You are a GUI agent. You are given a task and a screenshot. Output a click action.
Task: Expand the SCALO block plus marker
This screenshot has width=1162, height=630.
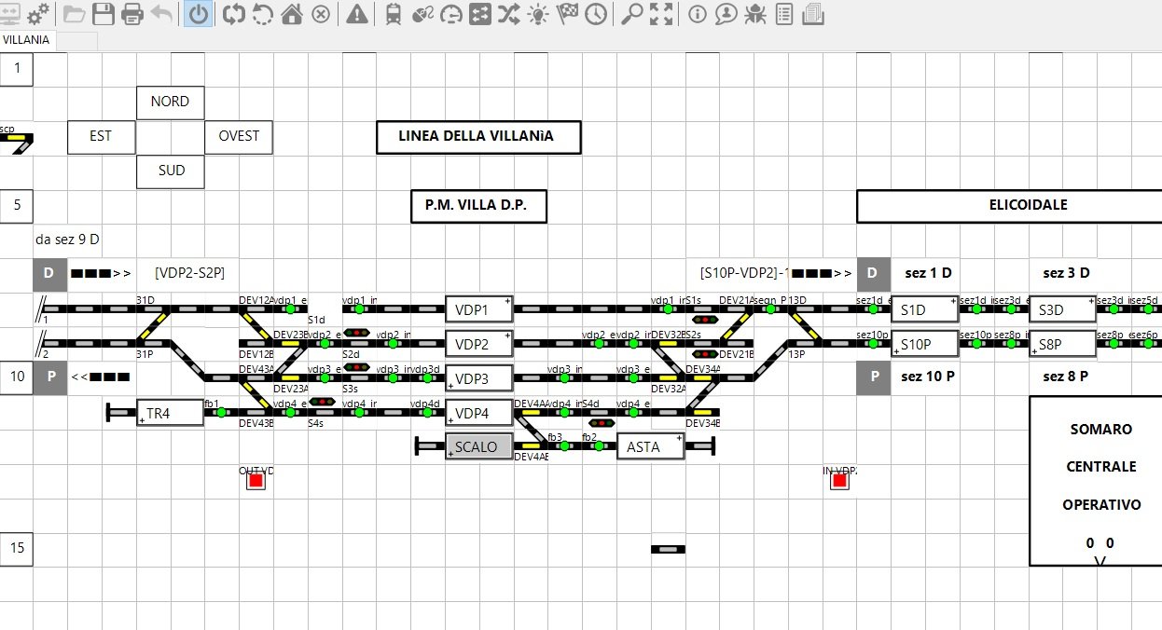pyautogui.click(x=451, y=454)
